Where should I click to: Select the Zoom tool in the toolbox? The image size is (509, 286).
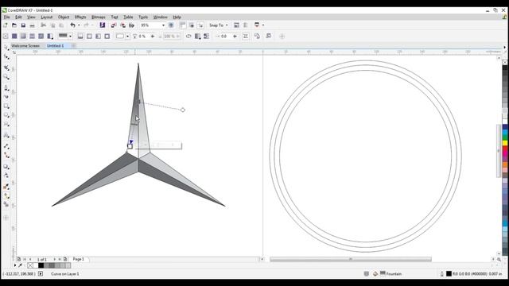[6, 77]
